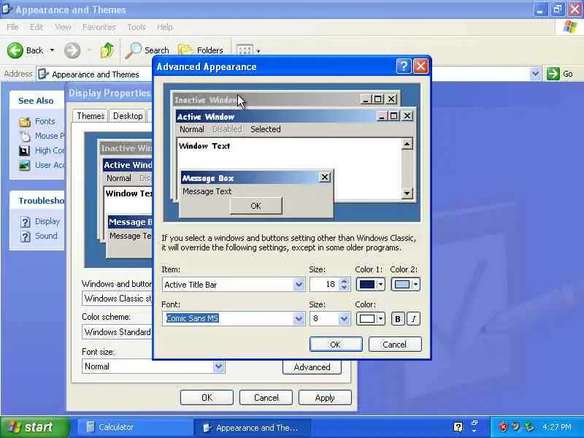The image size is (584, 438).
Task: Click Appearance and Themes taskbar button
Action: click(x=253, y=428)
